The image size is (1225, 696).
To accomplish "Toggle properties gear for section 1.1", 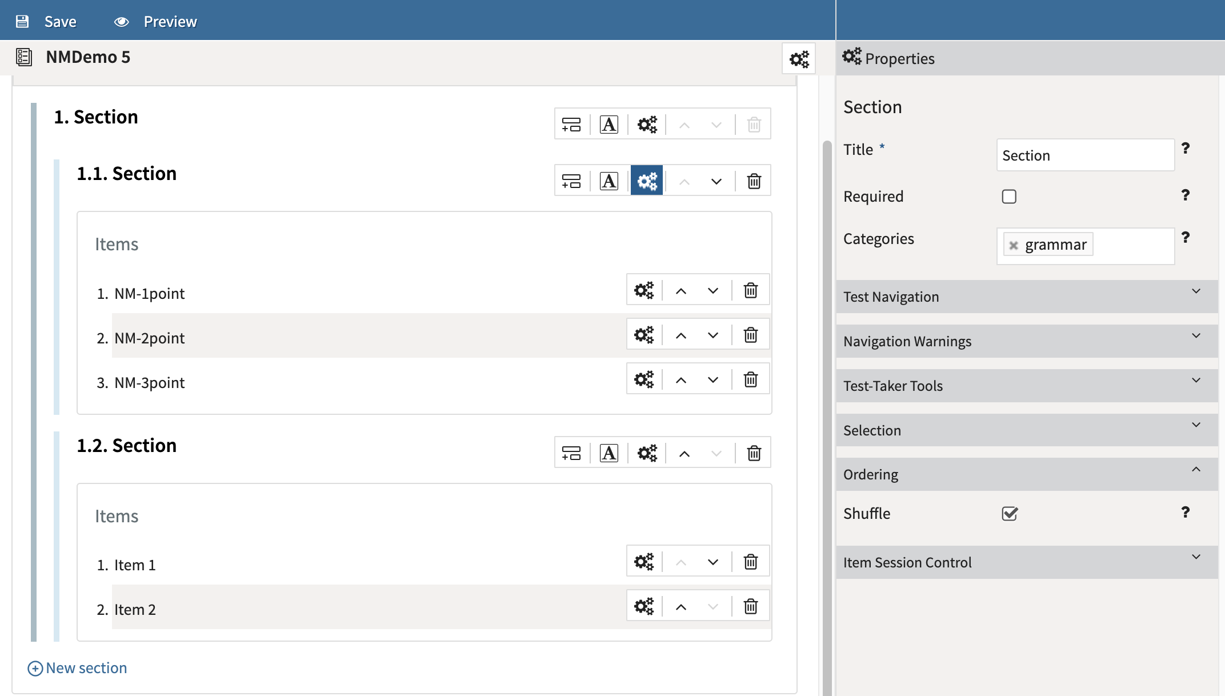I will pos(647,181).
